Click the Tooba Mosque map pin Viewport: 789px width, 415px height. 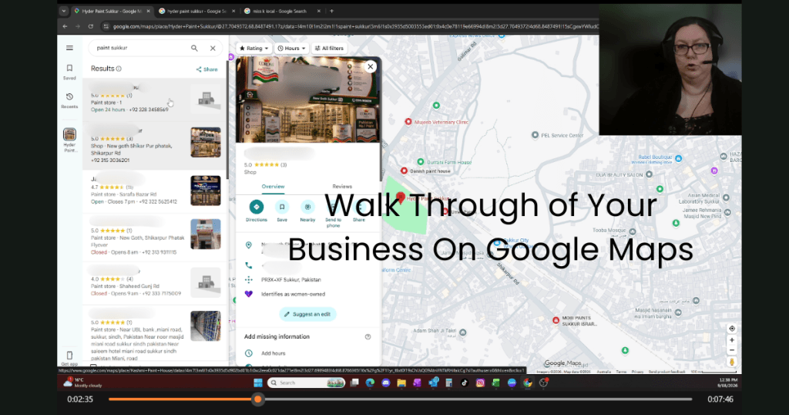click(633, 231)
